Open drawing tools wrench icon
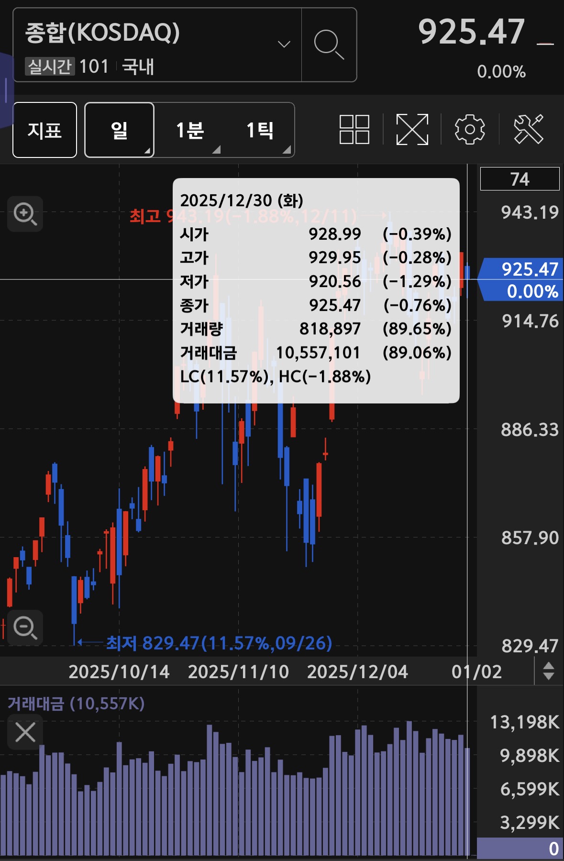Image resolution: width=564 pixels, height=861 pixels. (x=528, y=129)
